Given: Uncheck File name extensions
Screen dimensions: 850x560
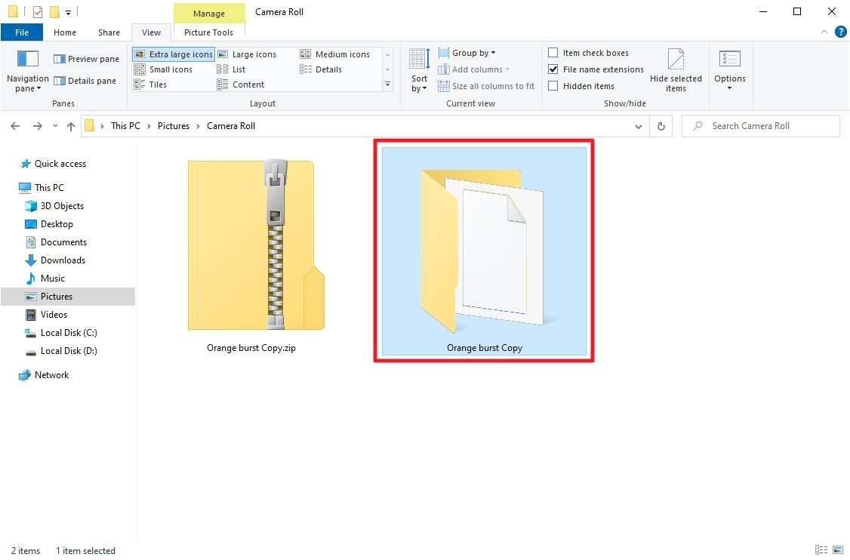Looking at the screenshot, I should [x=596, y=69].
